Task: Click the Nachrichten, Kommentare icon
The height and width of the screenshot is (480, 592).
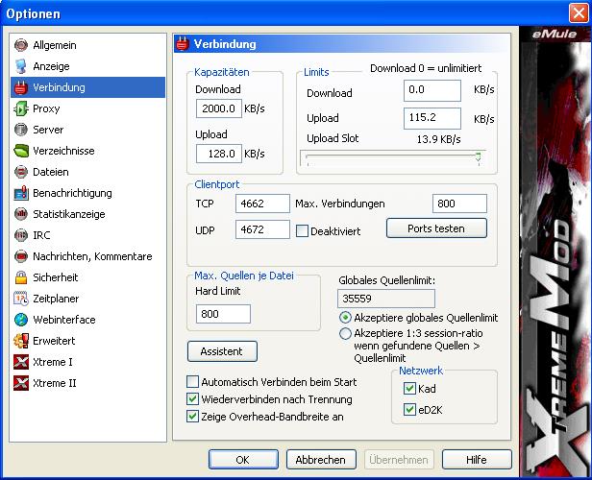Action: tap(21, 256)
